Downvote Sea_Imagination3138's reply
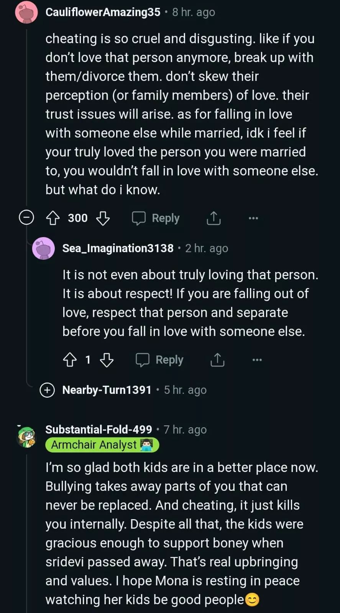Screen dimensions: 340x613 pyautogui.click(x=107, y=360)
